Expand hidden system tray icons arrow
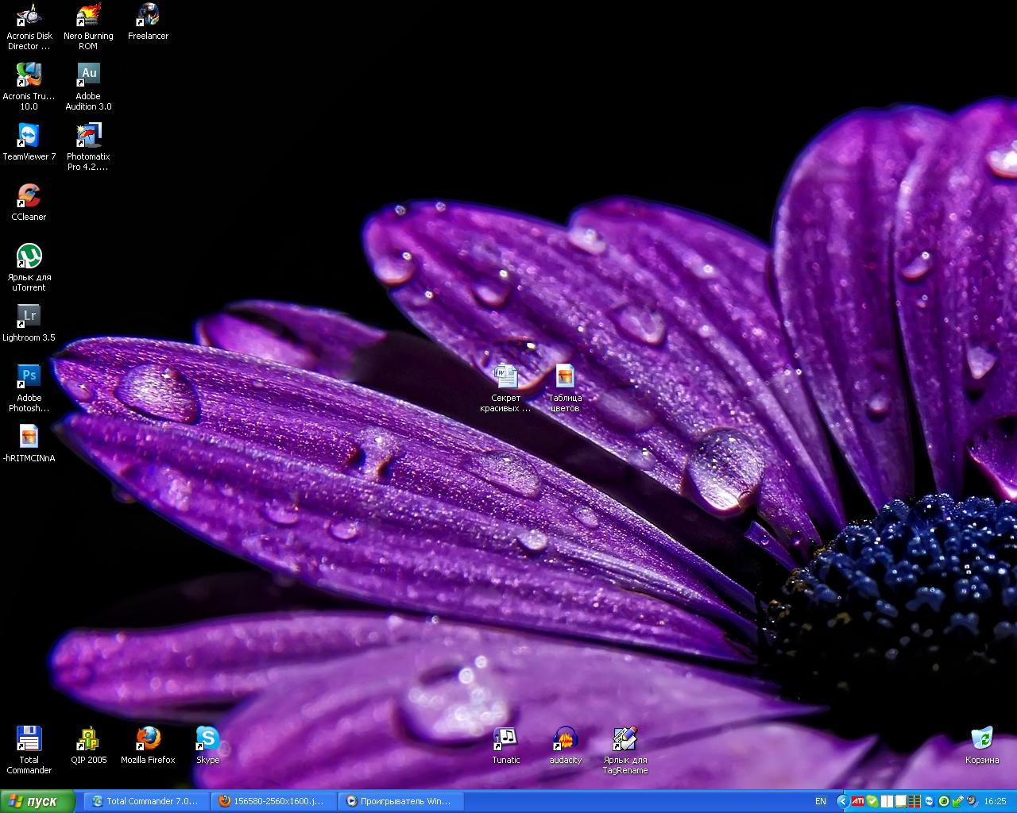Image resolution: width=1017 pixels, height=813 pixels. pos(843,801)
